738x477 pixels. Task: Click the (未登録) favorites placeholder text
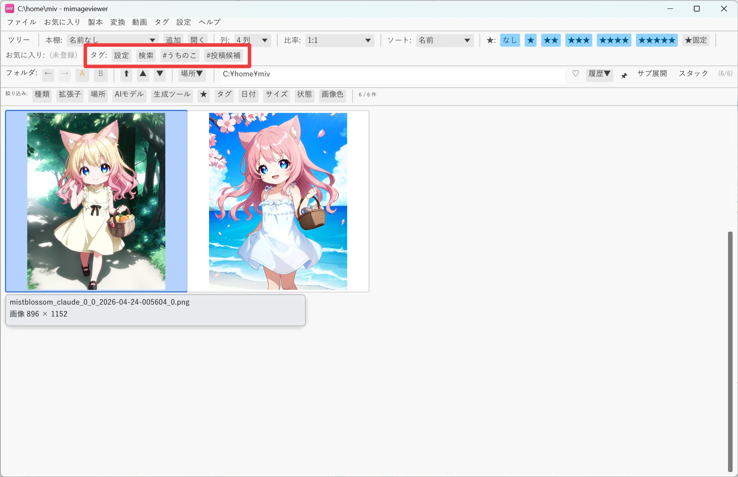64,55
